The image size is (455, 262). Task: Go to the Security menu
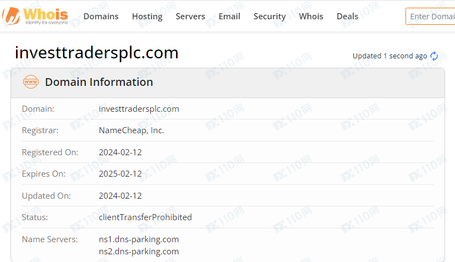click(270, 17)
